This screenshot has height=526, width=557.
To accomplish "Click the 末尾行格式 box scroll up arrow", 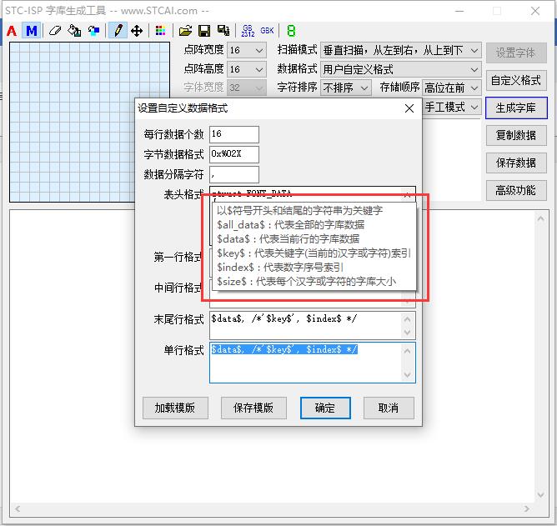I will (x=408, y=319).
